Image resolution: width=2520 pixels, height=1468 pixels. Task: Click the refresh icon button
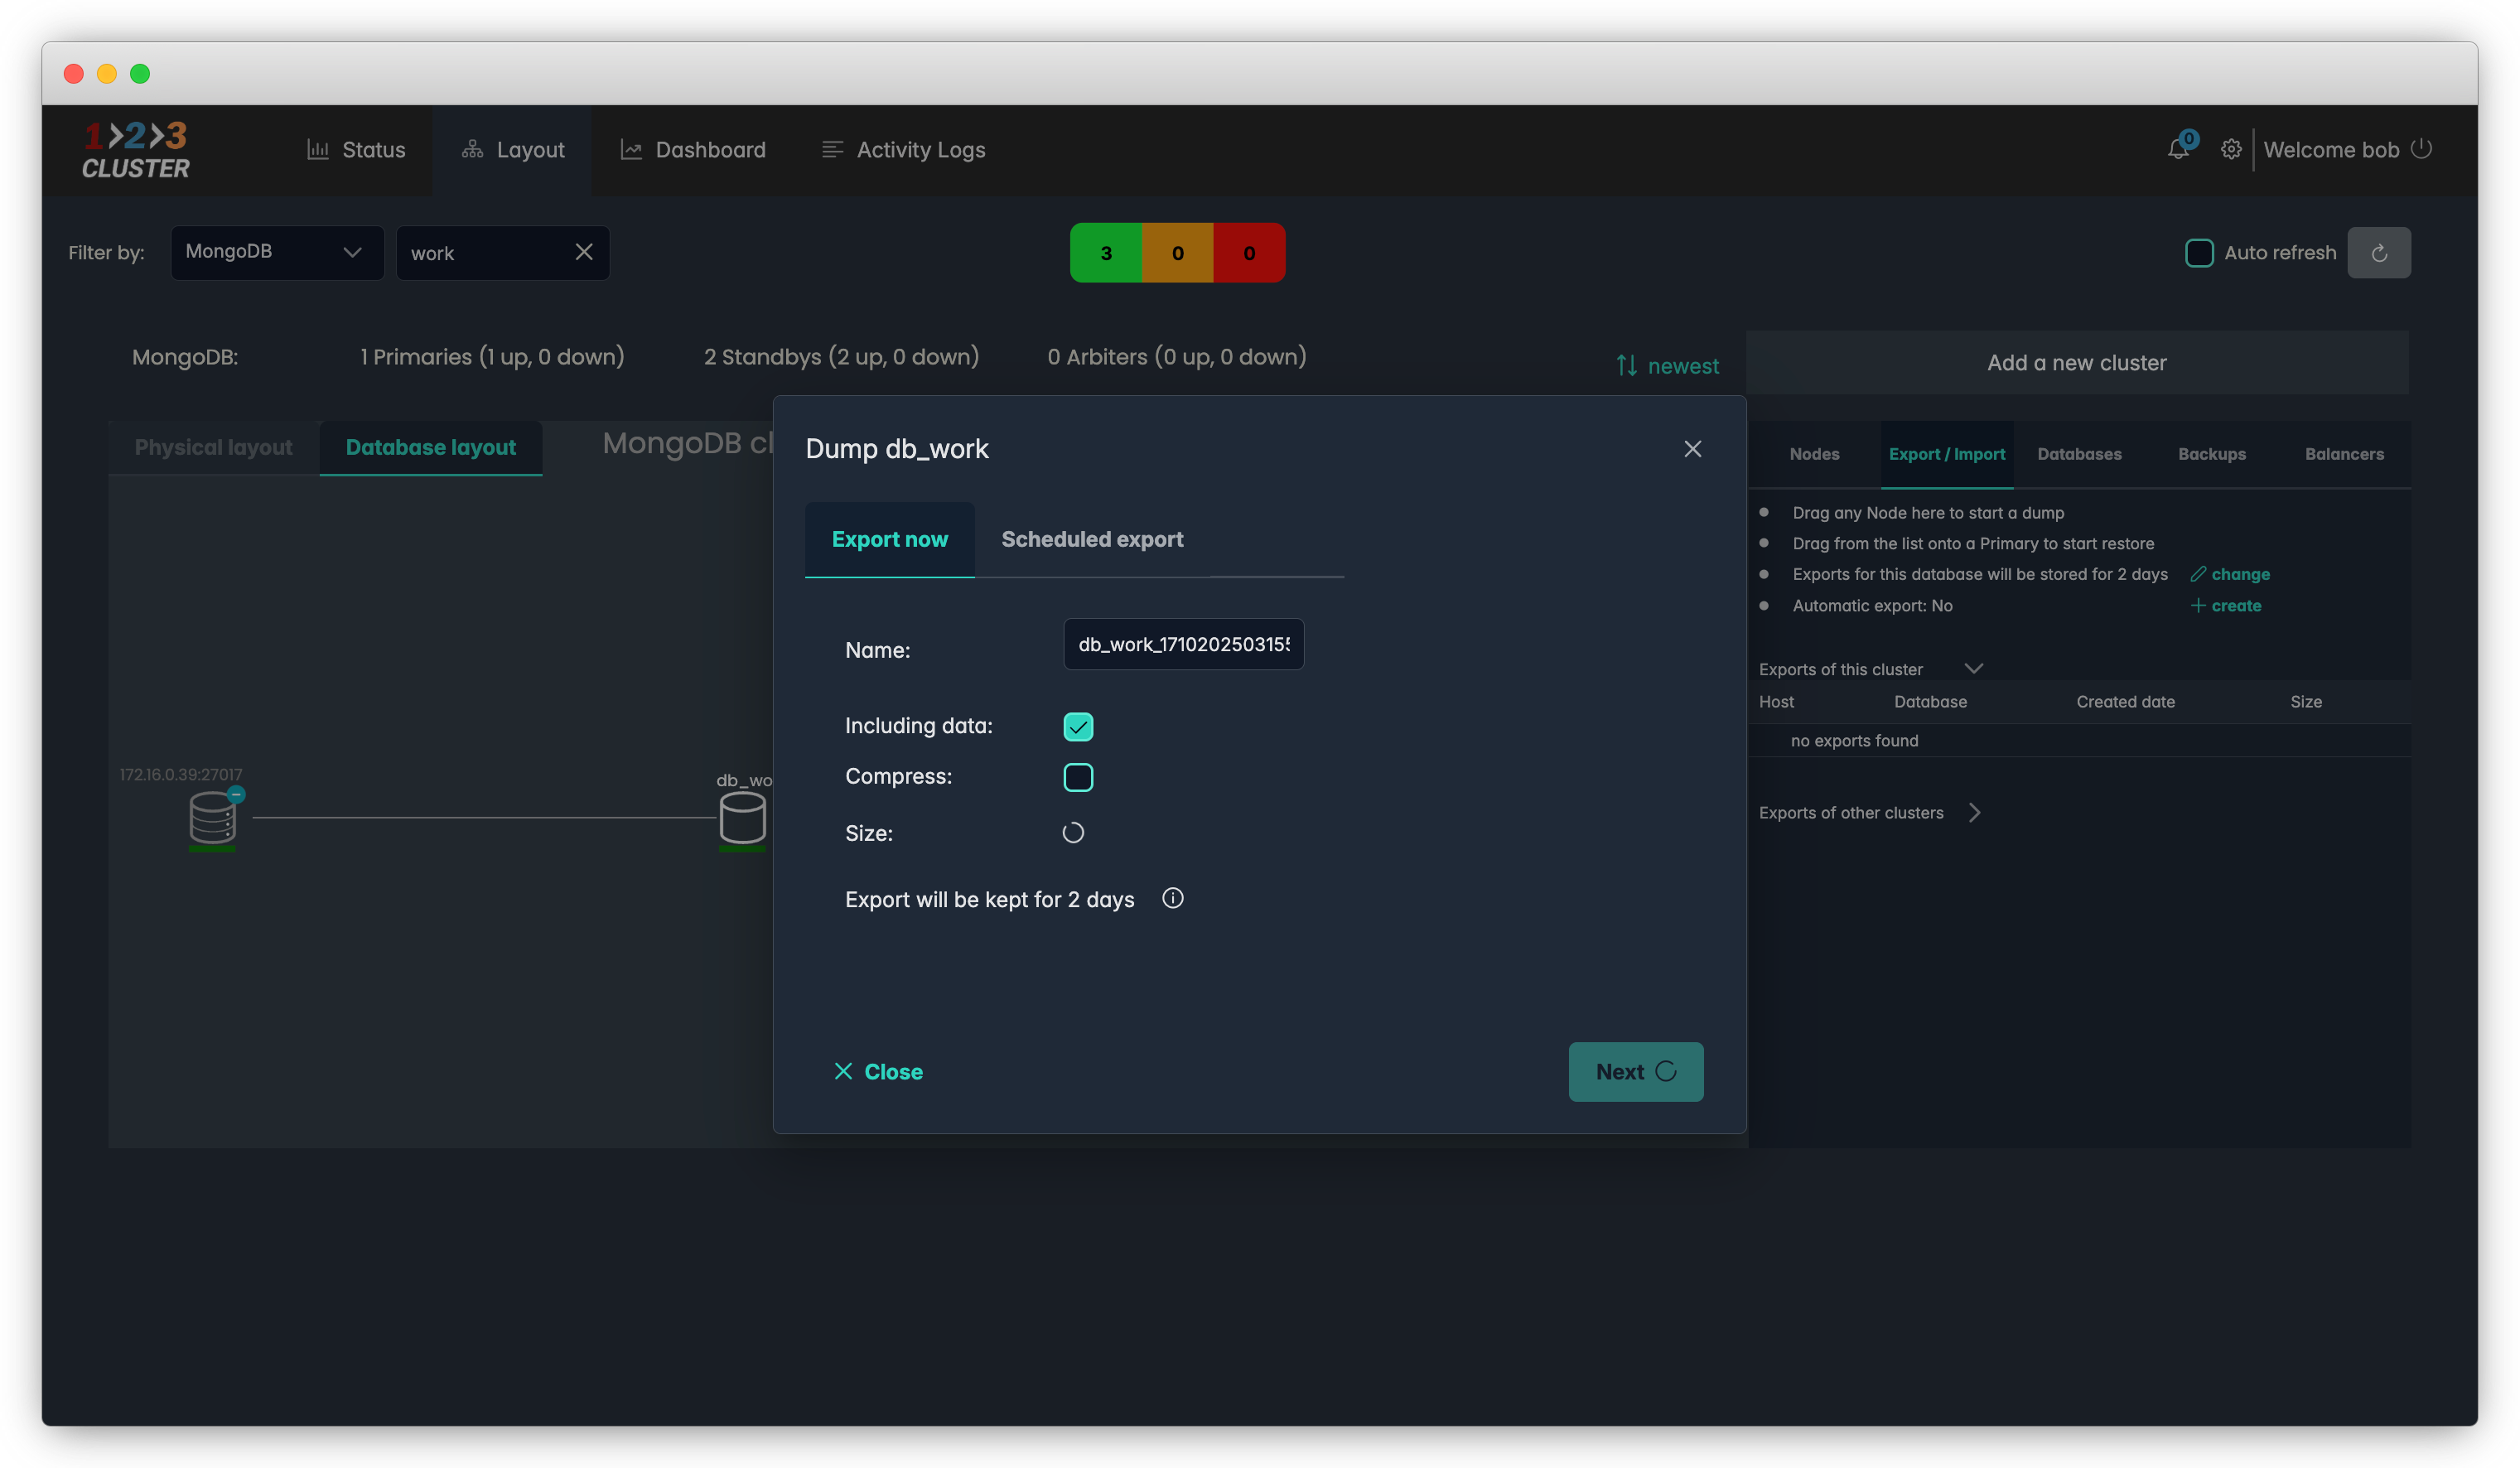(x=2378, y=253)
